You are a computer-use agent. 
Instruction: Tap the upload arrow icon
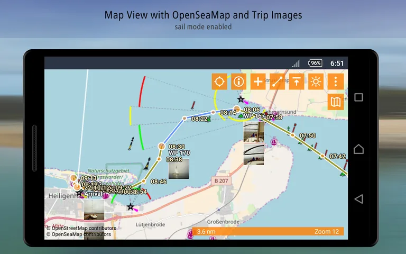click(x=297, y=81)
